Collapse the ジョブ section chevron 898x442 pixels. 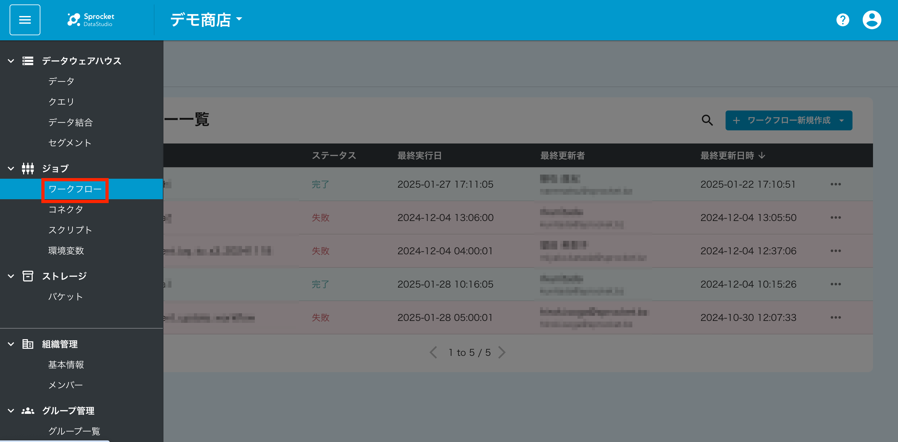pyautogui.click(x=11, y=168)
